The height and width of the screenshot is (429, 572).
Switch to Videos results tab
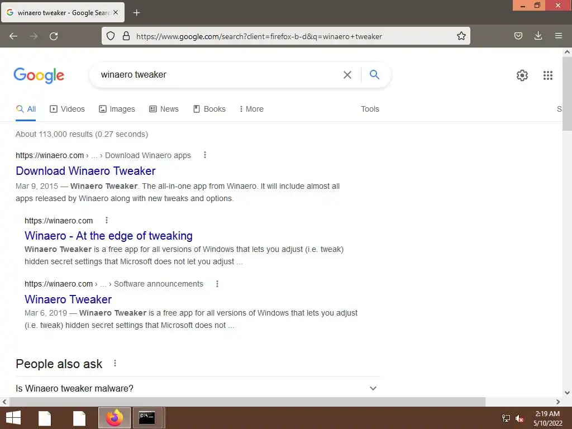(x=67, y=109)
